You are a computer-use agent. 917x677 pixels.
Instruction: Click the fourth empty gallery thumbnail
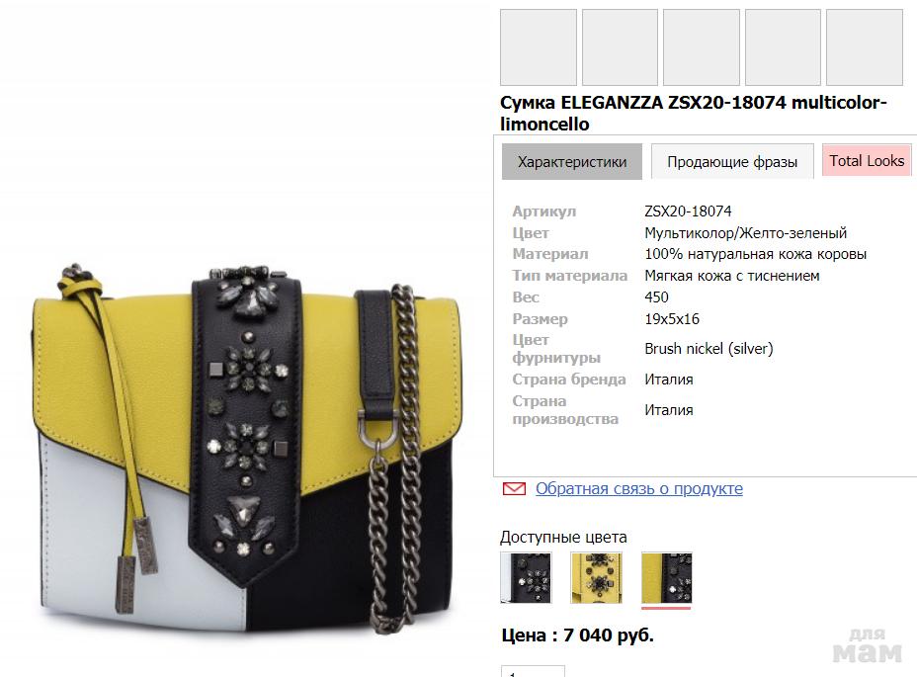[783, 47]
